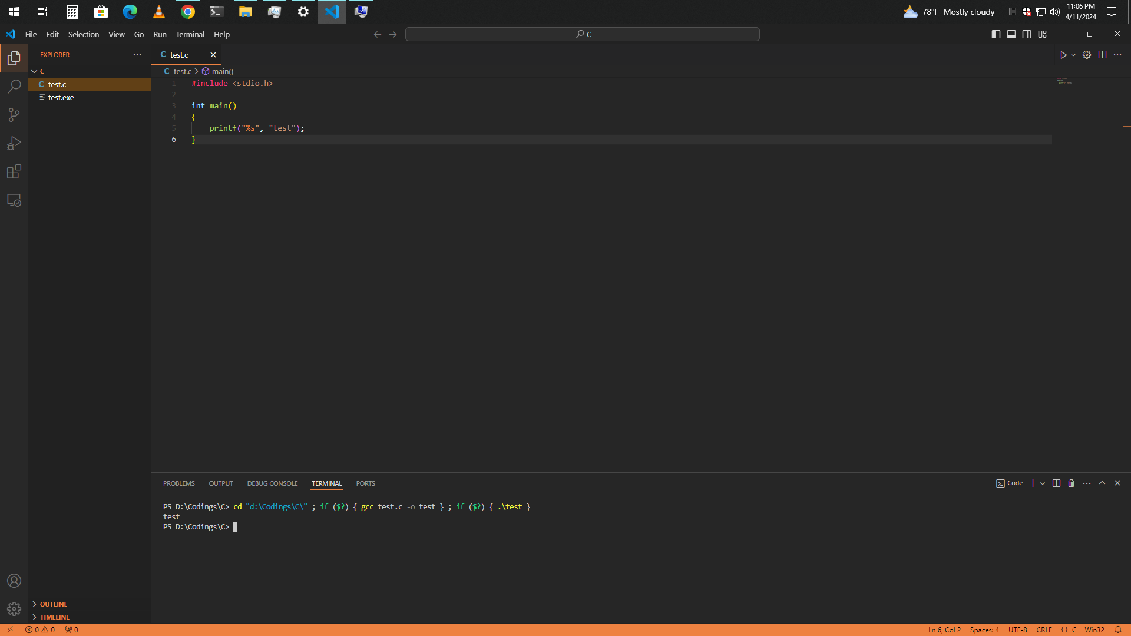This screenshot has width=1131, height=636.
Task: Open errors and warnings count in status bar
Action: (x=40, y=630)
